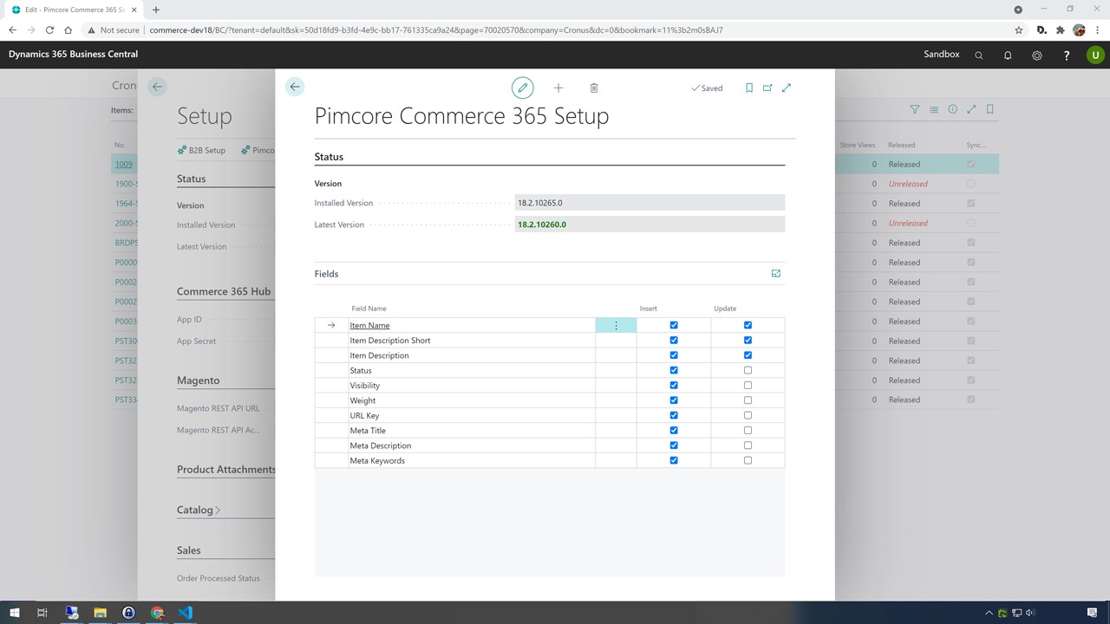This screenshot has height=624, width=1110.
Task: Expand Pimcore Setup page to full width
Action: click(x=787, y=88)
